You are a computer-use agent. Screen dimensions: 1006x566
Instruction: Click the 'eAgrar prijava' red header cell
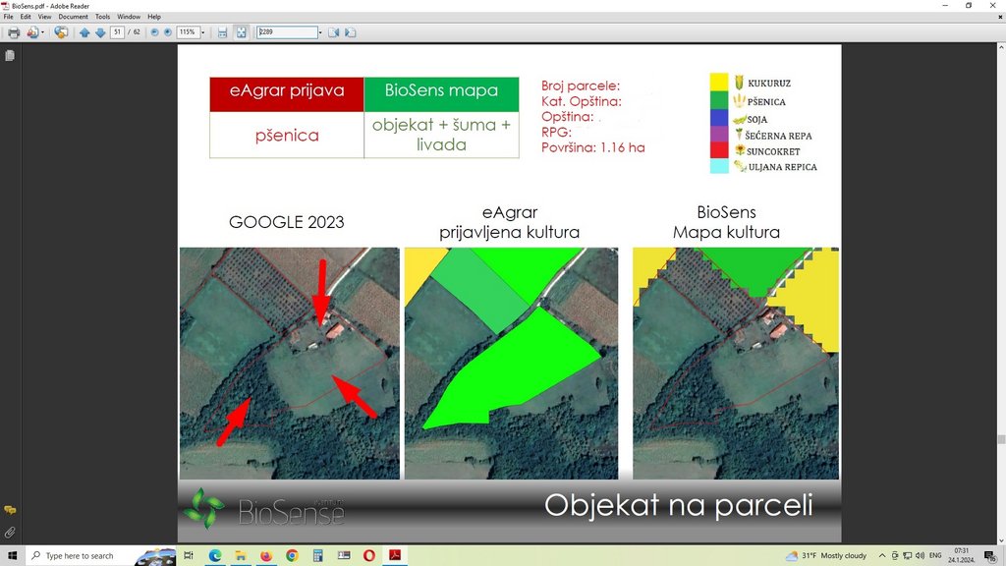[x=287, y=94]
